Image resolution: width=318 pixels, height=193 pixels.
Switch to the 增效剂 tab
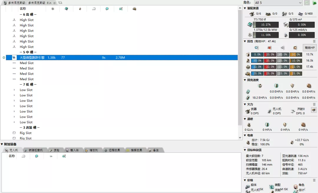[x=92, y=150]
